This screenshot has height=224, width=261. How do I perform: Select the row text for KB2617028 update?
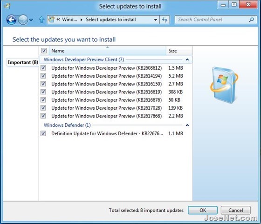point(107,108)
